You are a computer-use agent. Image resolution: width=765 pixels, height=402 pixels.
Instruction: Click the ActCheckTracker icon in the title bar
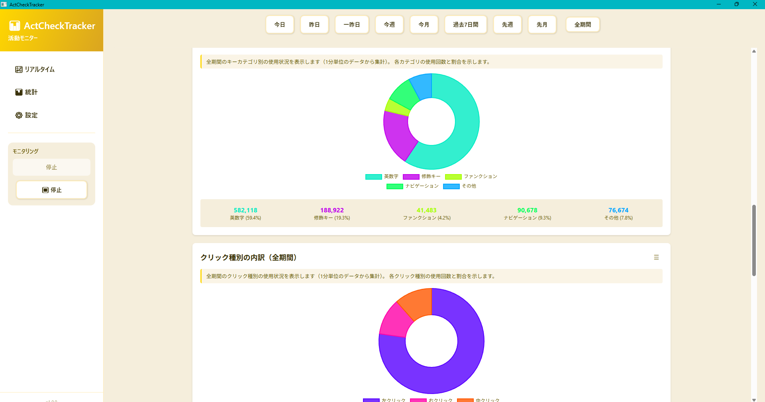(4, 4)
